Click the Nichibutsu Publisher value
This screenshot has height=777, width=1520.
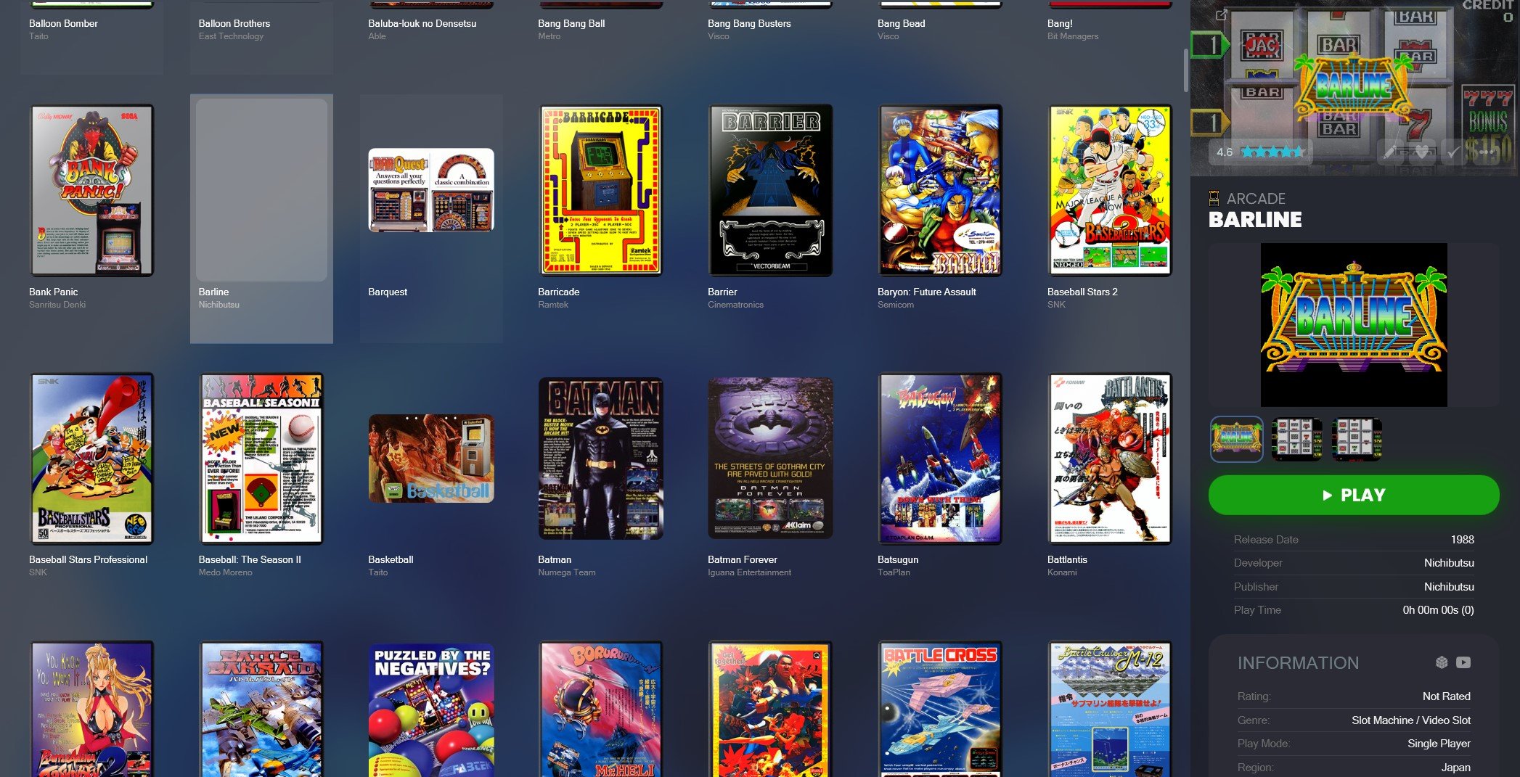pos(1449,587)
